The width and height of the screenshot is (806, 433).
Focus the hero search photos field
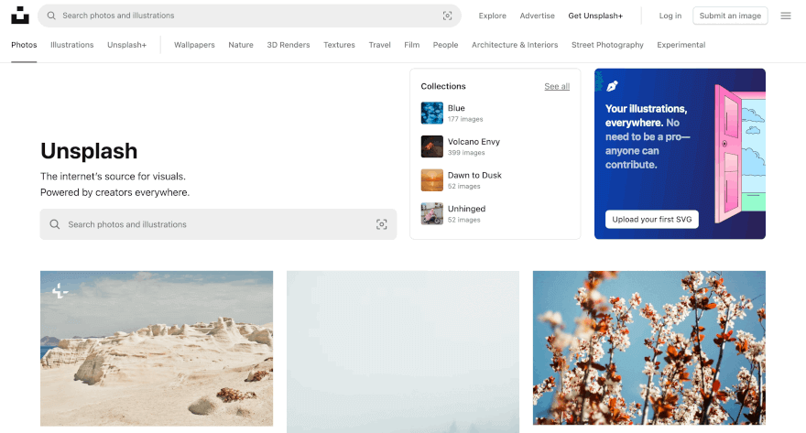[219, 224]
